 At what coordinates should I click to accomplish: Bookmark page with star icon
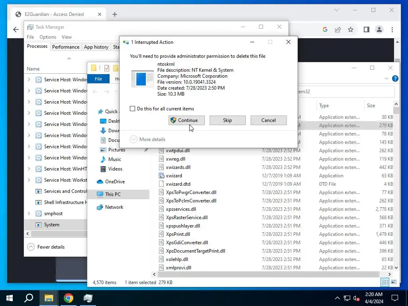pos(351,29)
